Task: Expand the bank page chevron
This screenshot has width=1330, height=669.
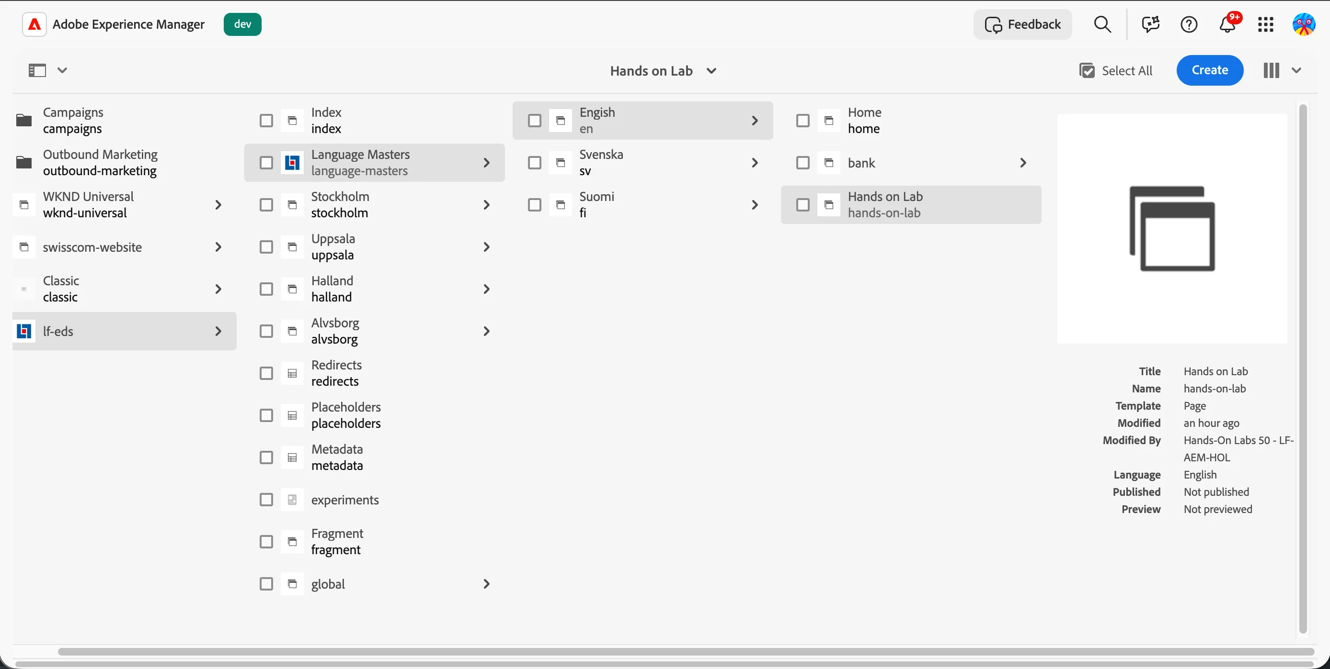Action: [x=1023, y=163]
